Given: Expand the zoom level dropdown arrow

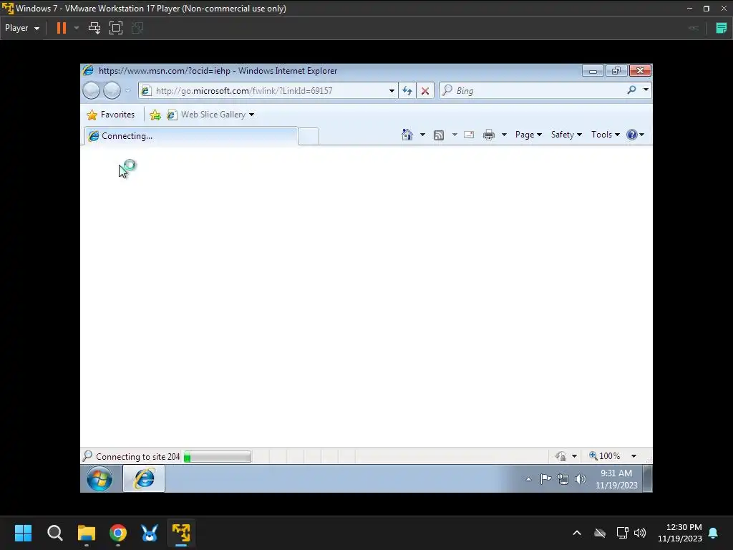Looking at the screenshot, I should [634, 456].
